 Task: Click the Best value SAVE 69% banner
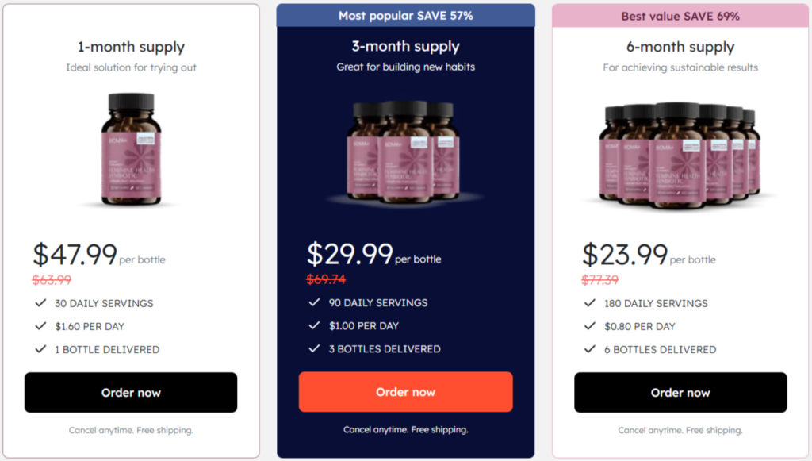[x=680, y=16]
